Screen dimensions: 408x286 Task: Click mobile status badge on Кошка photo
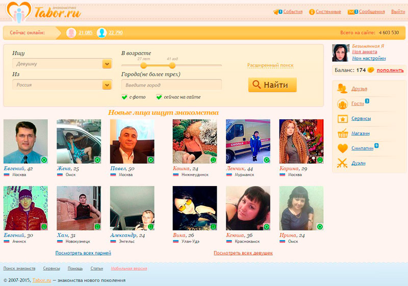(213, 160)
